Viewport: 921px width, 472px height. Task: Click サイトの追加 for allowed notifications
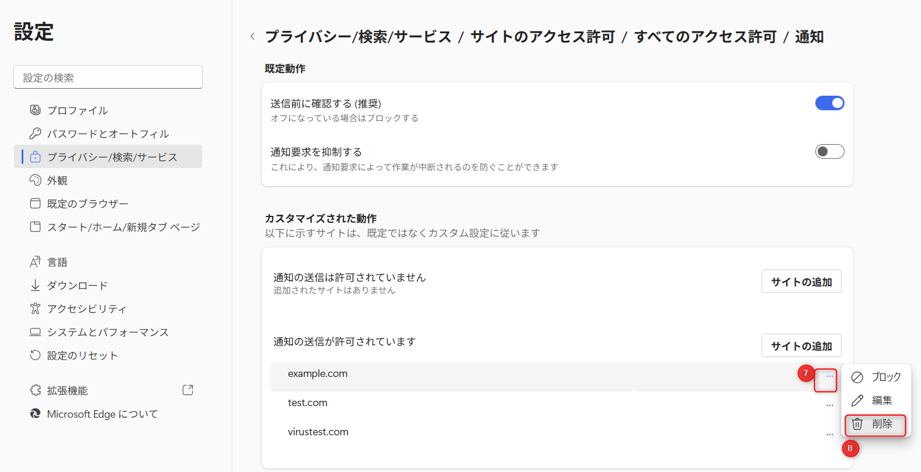click(x=801, y=346)
